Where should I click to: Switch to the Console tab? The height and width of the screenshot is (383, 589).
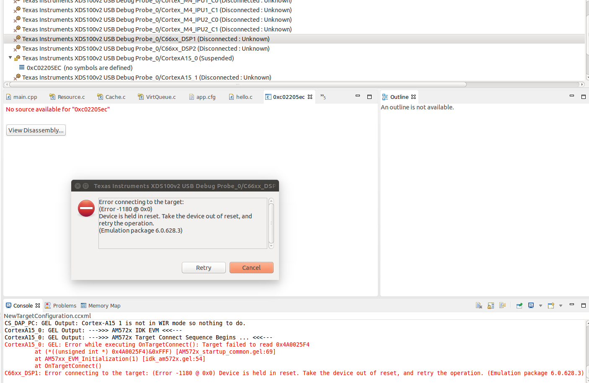(23, 305)
